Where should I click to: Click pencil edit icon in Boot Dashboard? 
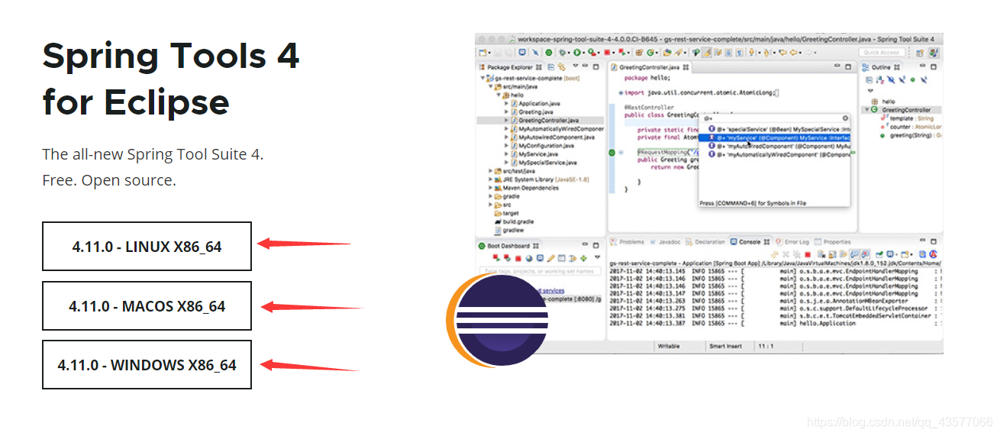(551, 258)
